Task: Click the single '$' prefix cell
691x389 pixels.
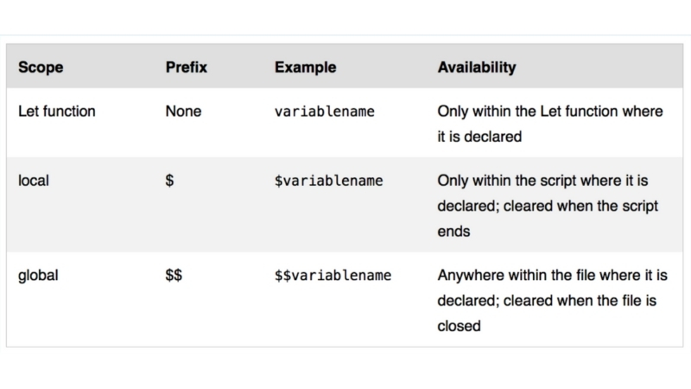Action: [170, 181]
